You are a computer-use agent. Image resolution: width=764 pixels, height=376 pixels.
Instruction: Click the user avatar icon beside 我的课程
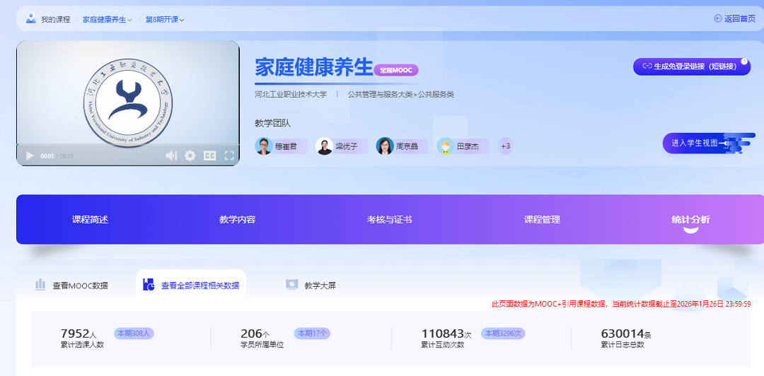point(30,19)
